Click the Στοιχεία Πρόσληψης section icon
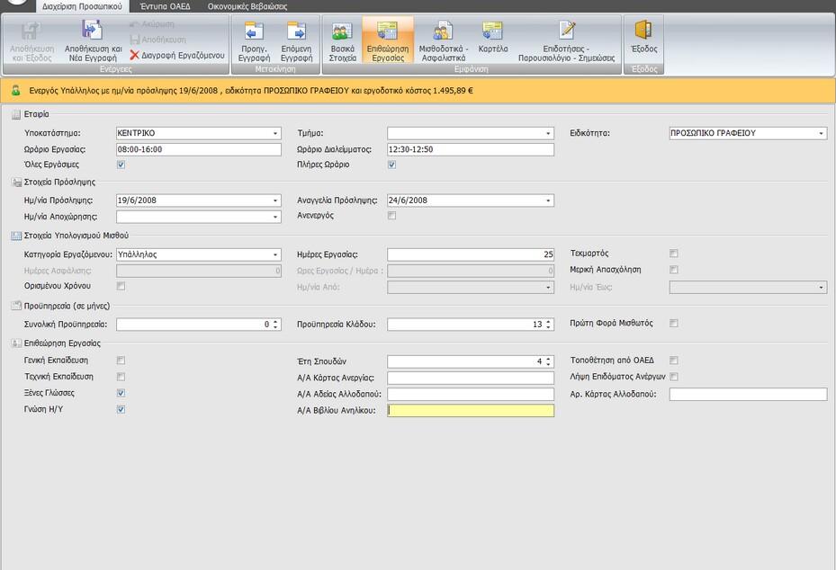The height and width of the screenshot is (570, 836). 16,183
